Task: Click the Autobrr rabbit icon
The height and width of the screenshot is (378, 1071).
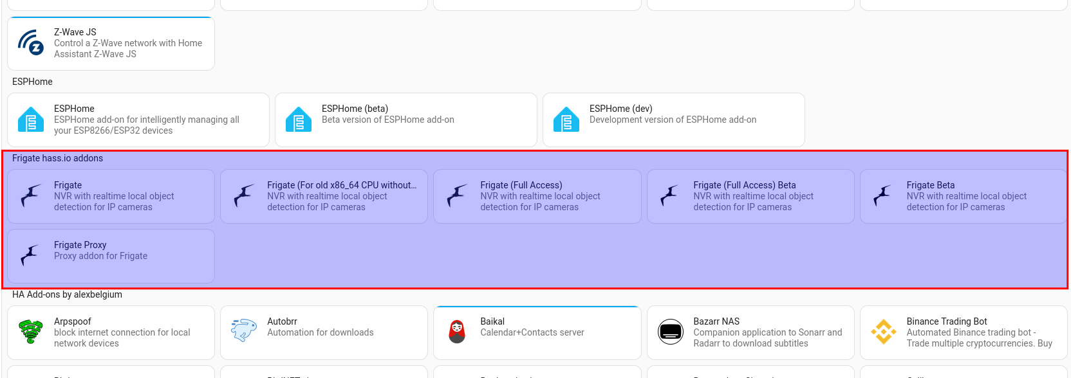Action: pos(244,330)
